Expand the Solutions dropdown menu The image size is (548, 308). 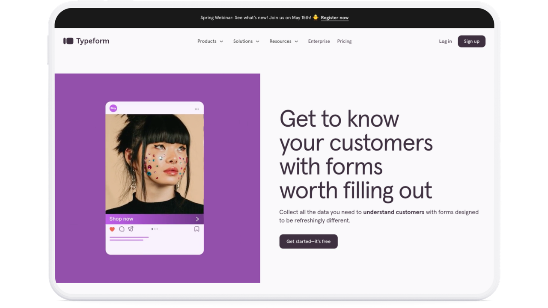246,41
